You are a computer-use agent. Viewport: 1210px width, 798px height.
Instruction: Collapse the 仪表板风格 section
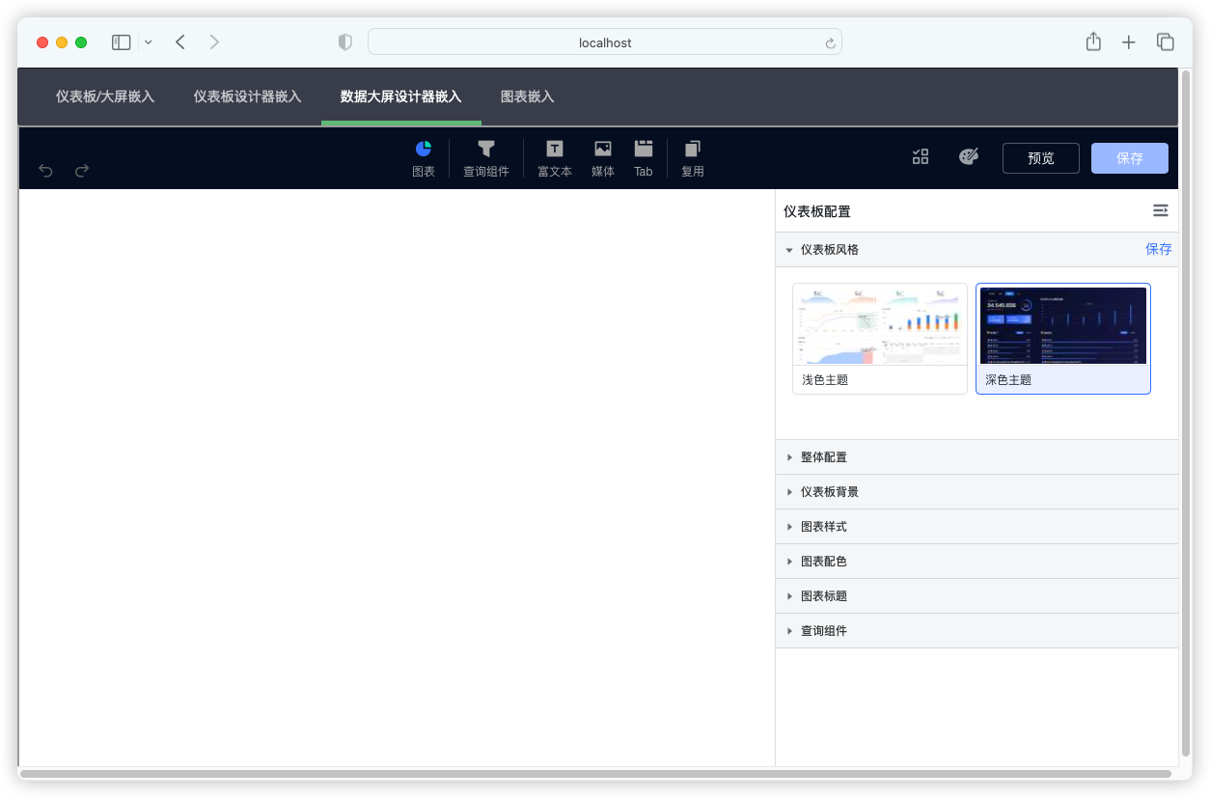pyautogui.click(x=830, y=249)
